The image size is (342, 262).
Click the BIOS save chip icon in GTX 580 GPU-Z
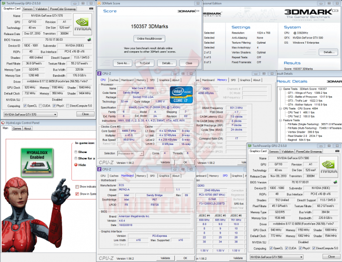(335, 182)
